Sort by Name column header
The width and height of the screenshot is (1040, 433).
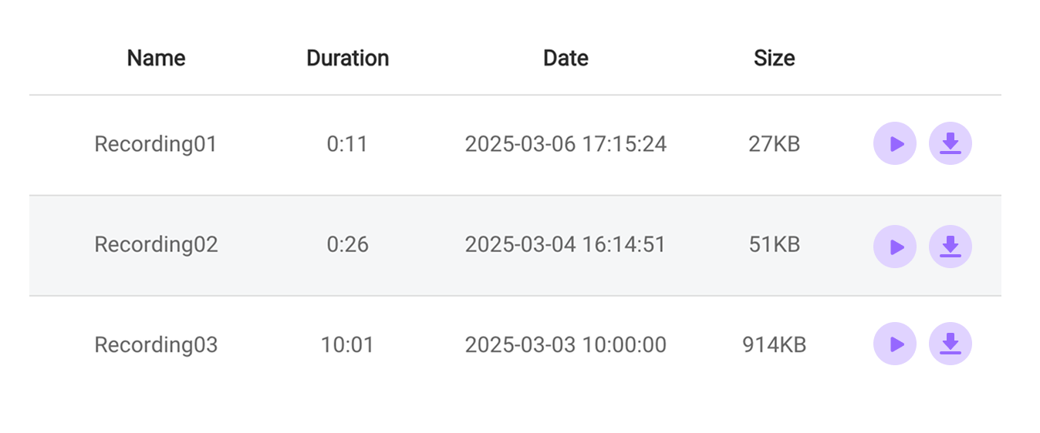[x=157, y=58]
